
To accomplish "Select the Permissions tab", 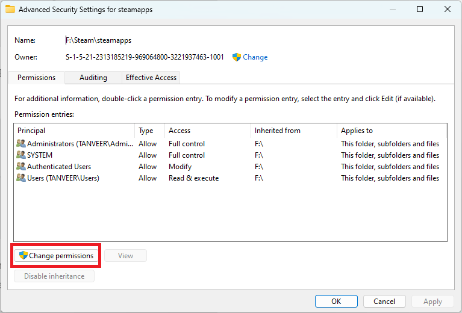I will tap(36, 78).
